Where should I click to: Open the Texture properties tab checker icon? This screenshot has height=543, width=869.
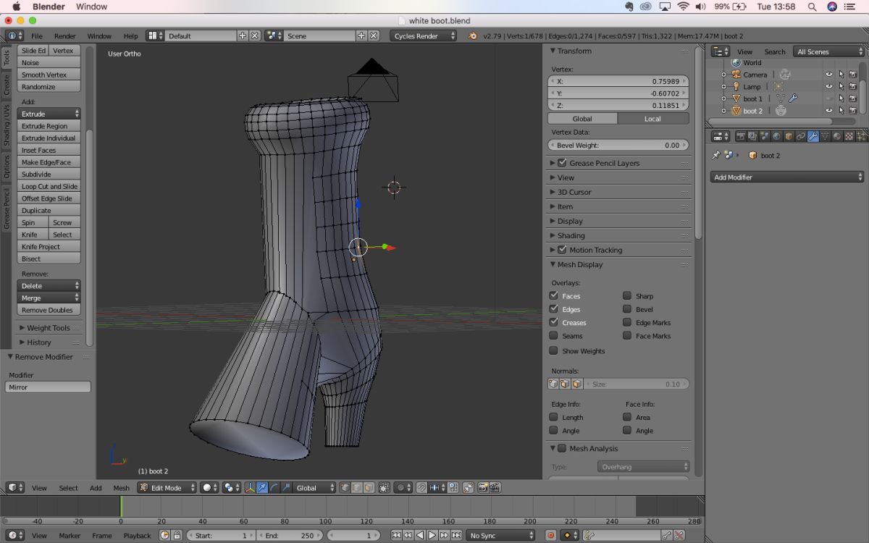[849, 136]
